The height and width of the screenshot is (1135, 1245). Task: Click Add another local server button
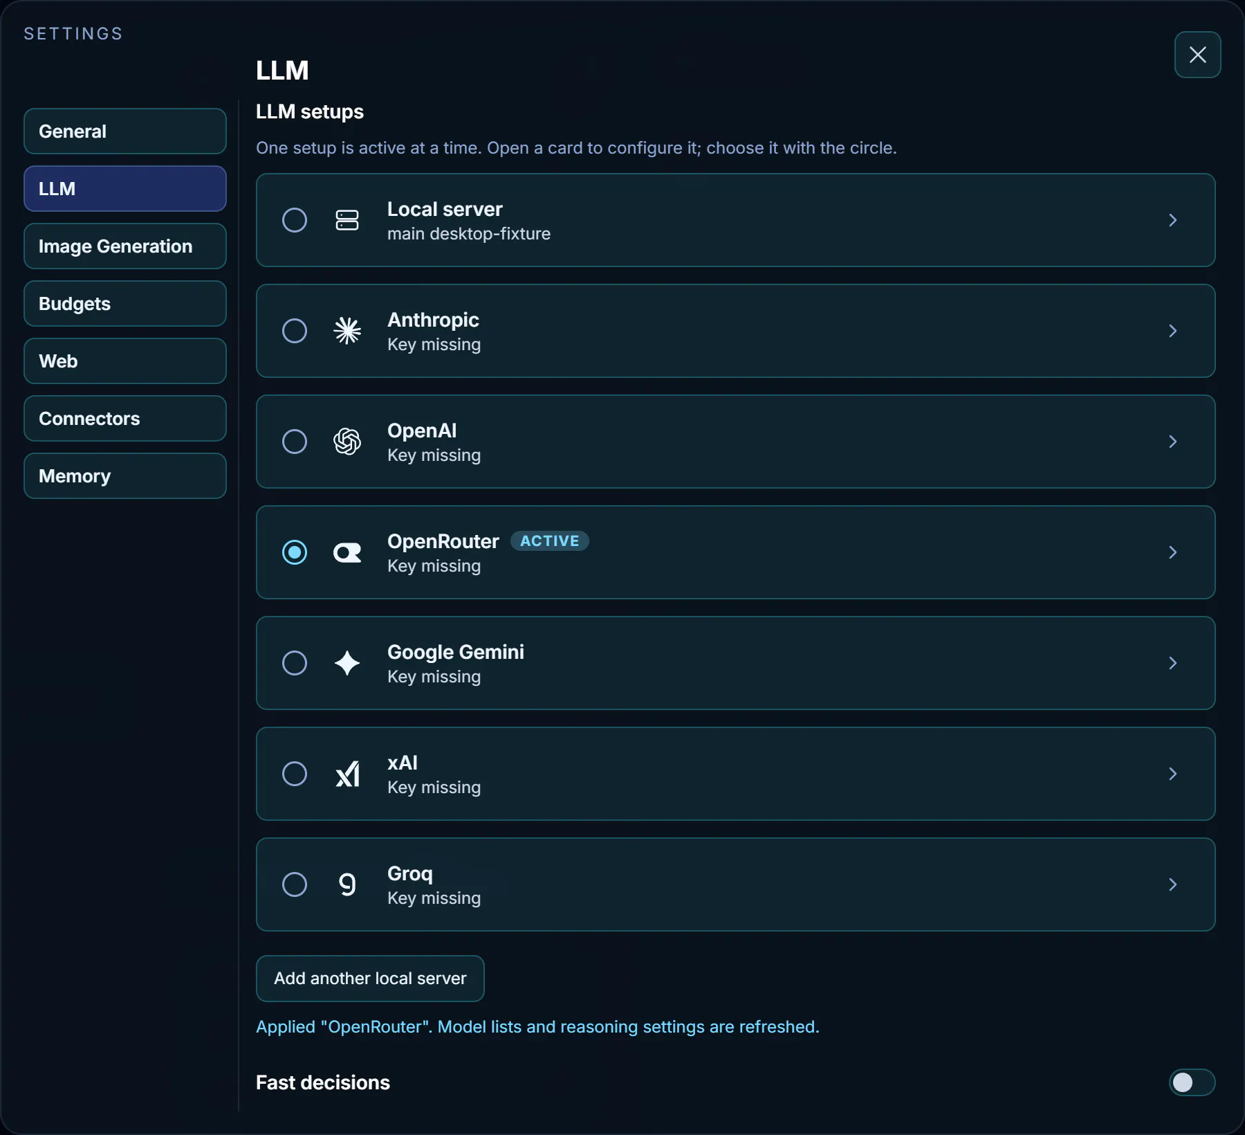(370, 979)
